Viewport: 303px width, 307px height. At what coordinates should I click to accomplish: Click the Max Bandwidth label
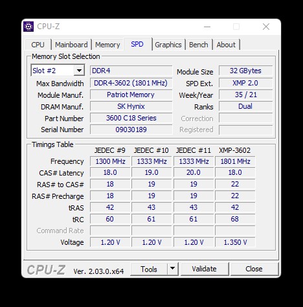pos(60,84)
